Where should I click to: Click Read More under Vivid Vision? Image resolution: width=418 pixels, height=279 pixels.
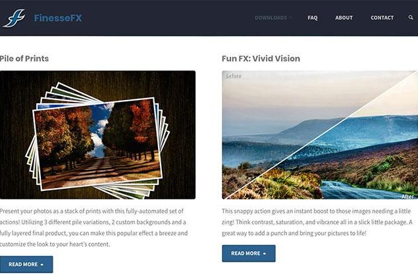[x=248, y=253]
